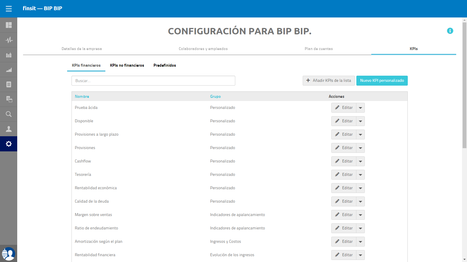
Task: Open the user profile icon in sidebar
Action: [x=9, y=129]
